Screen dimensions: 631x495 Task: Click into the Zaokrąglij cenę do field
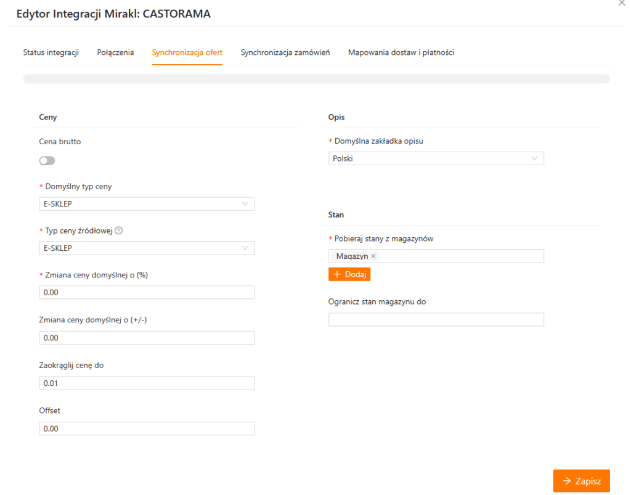(x=147, y=383)
